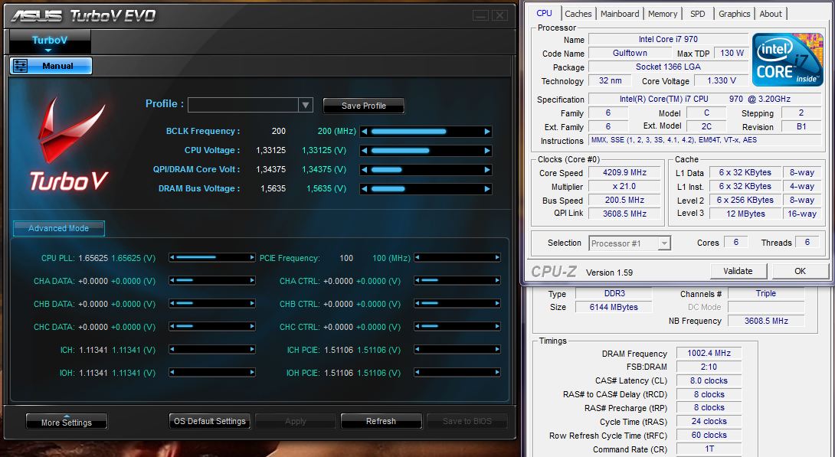The height and width of the screenshot is (457, 835).
Task: Minimize the TurboV EVO window
Action: click(480, 15)
